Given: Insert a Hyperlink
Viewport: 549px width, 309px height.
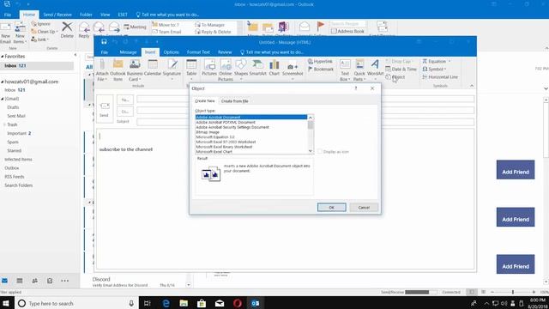Looking at the screenshot, I should pyautogui.click(x=320, y=61).
